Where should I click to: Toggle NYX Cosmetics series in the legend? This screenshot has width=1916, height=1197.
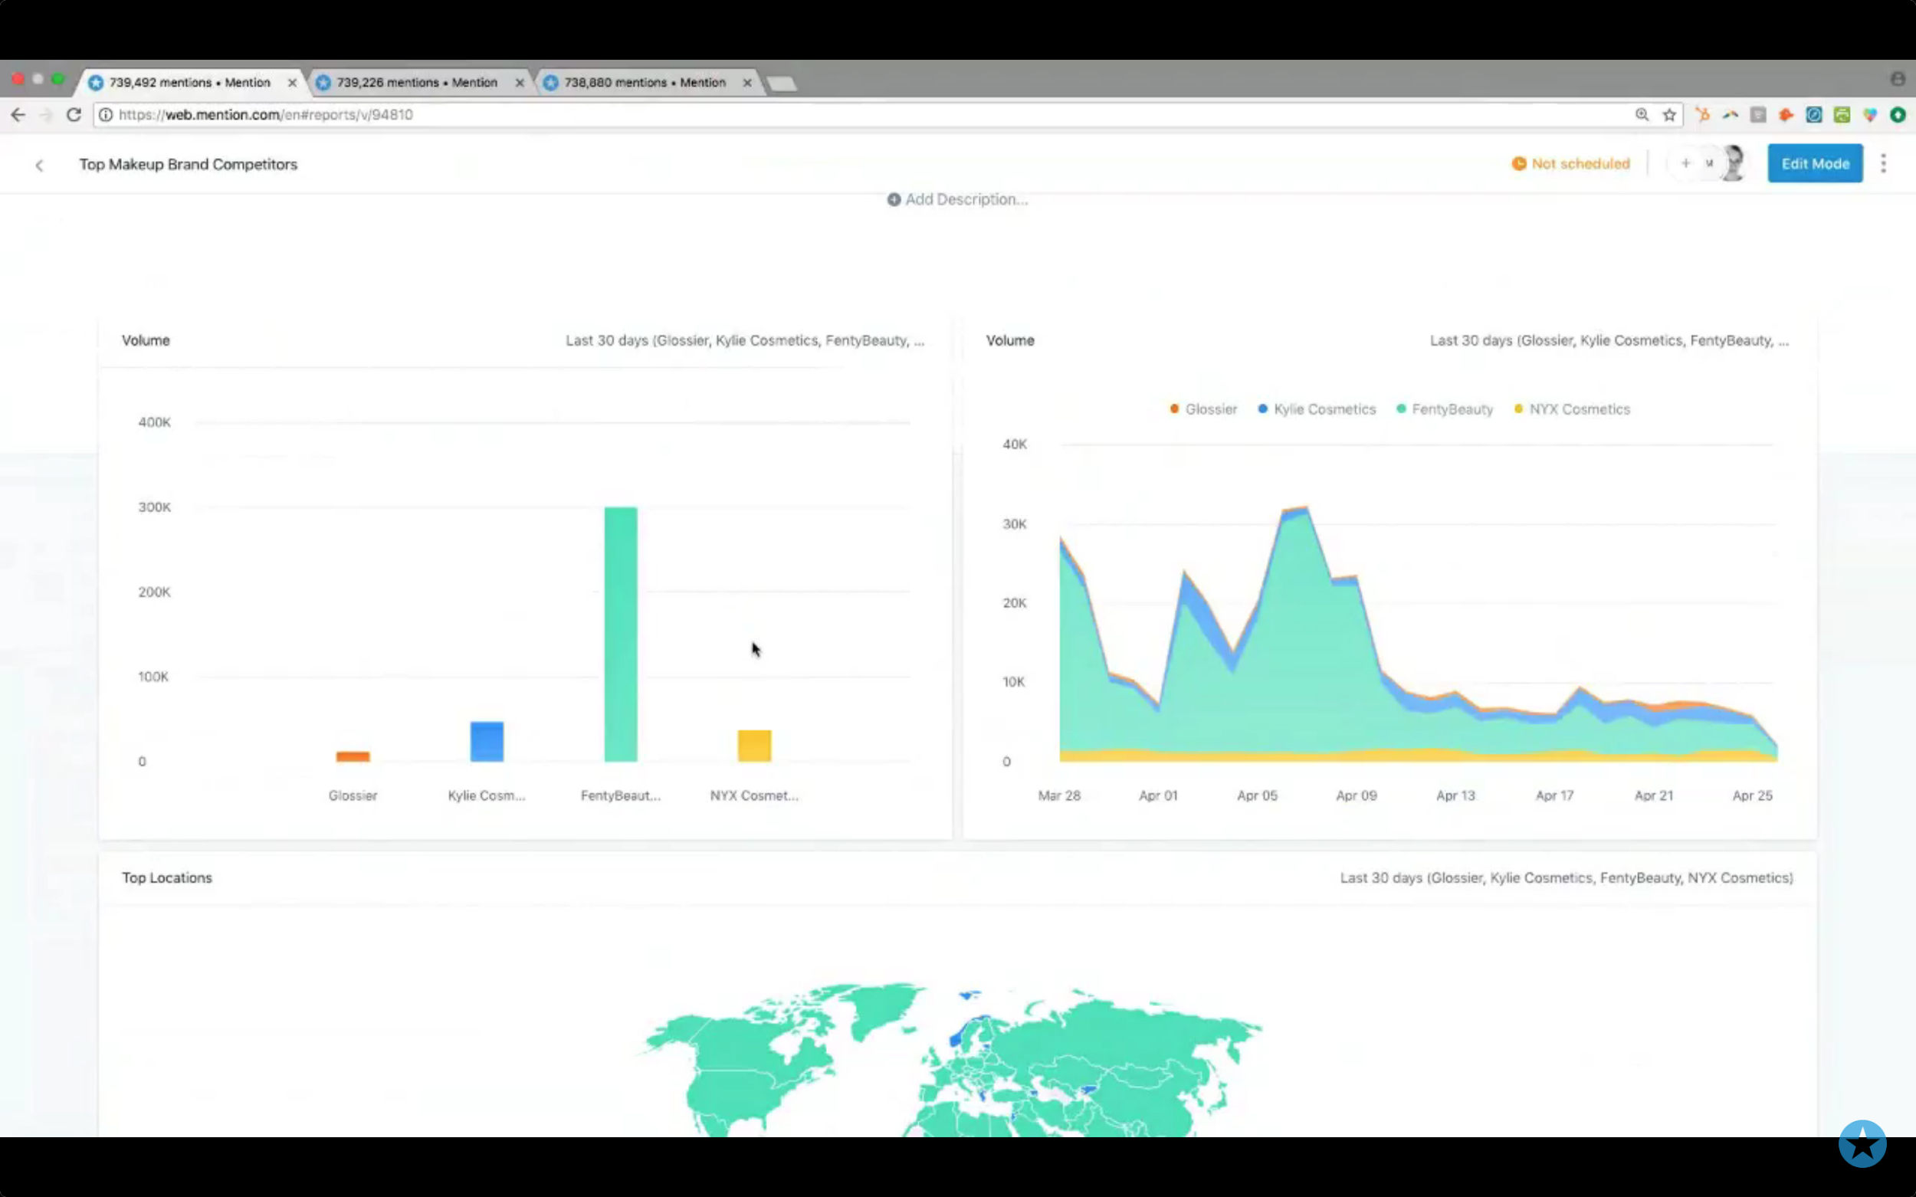click(x=1573, y=409)
